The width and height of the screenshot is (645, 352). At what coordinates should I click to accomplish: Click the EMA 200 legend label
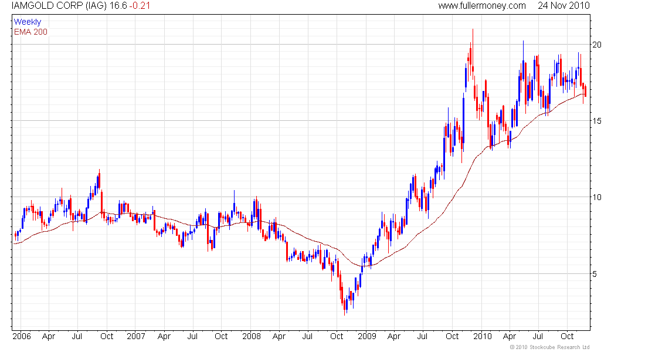tap(30, 32)
